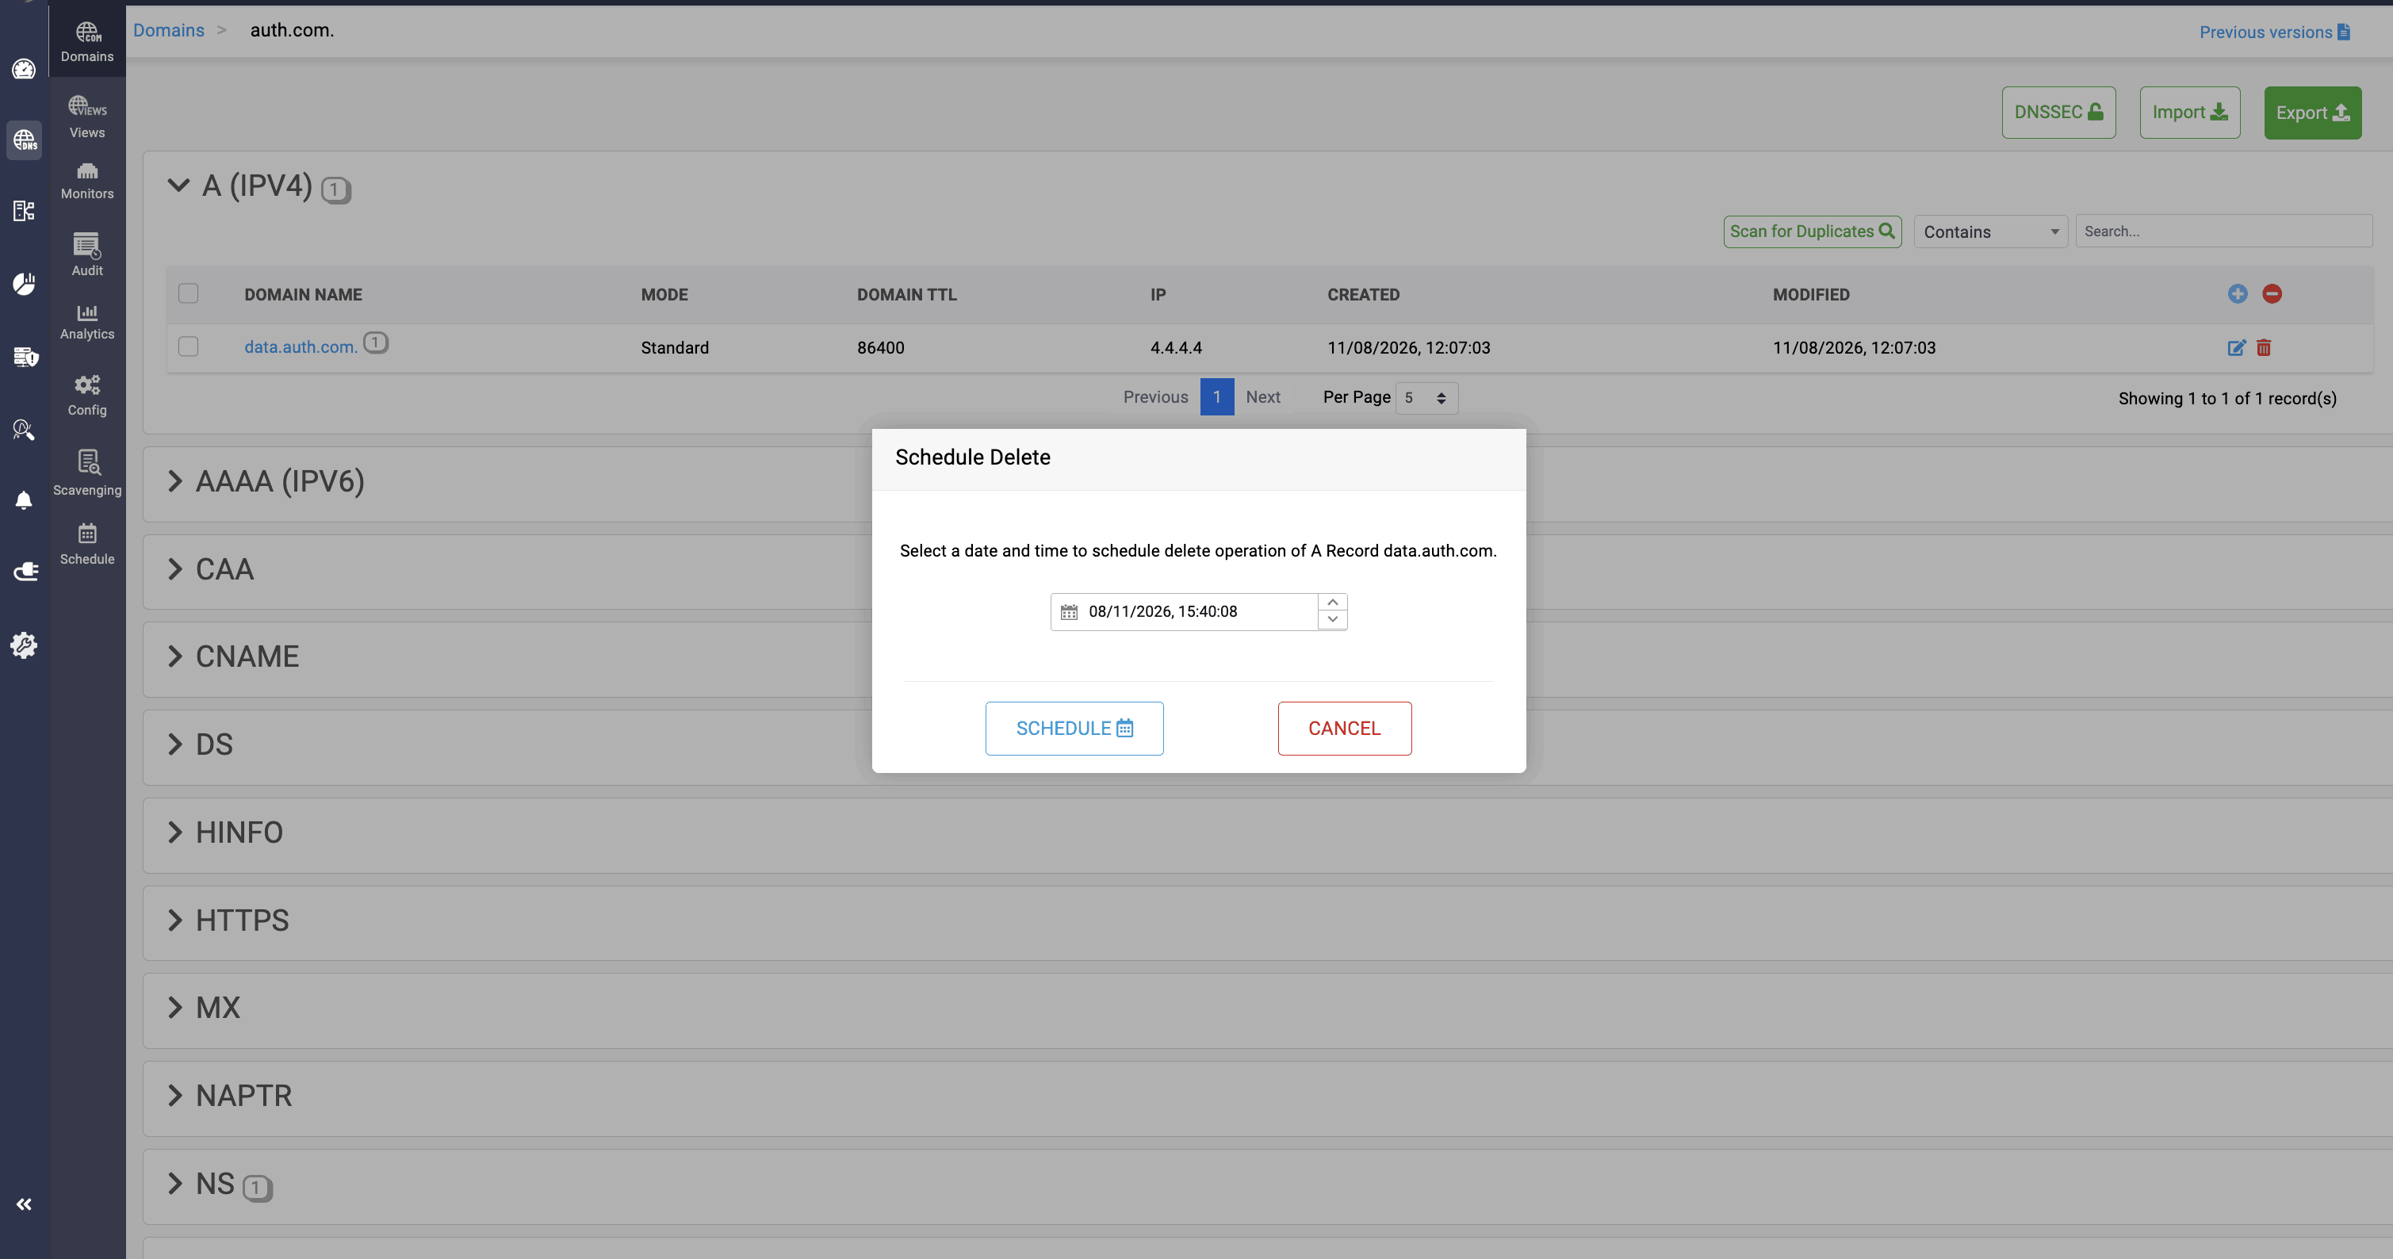Click the dashboard gauge icon in left rail
Viewport: 2393px width, 1259px height.
point(24,69)
